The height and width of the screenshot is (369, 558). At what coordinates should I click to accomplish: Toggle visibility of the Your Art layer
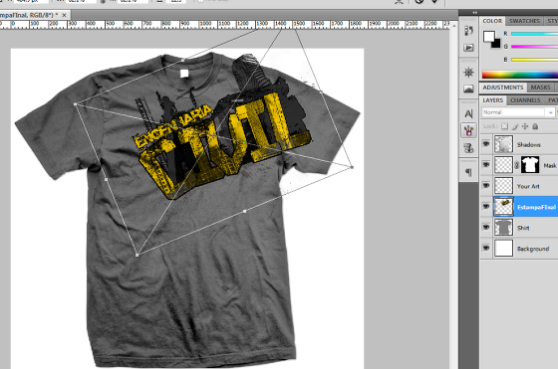coord(486,185)
